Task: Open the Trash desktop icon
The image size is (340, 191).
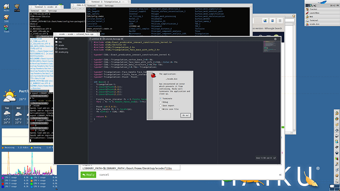Action: (6, 29)
